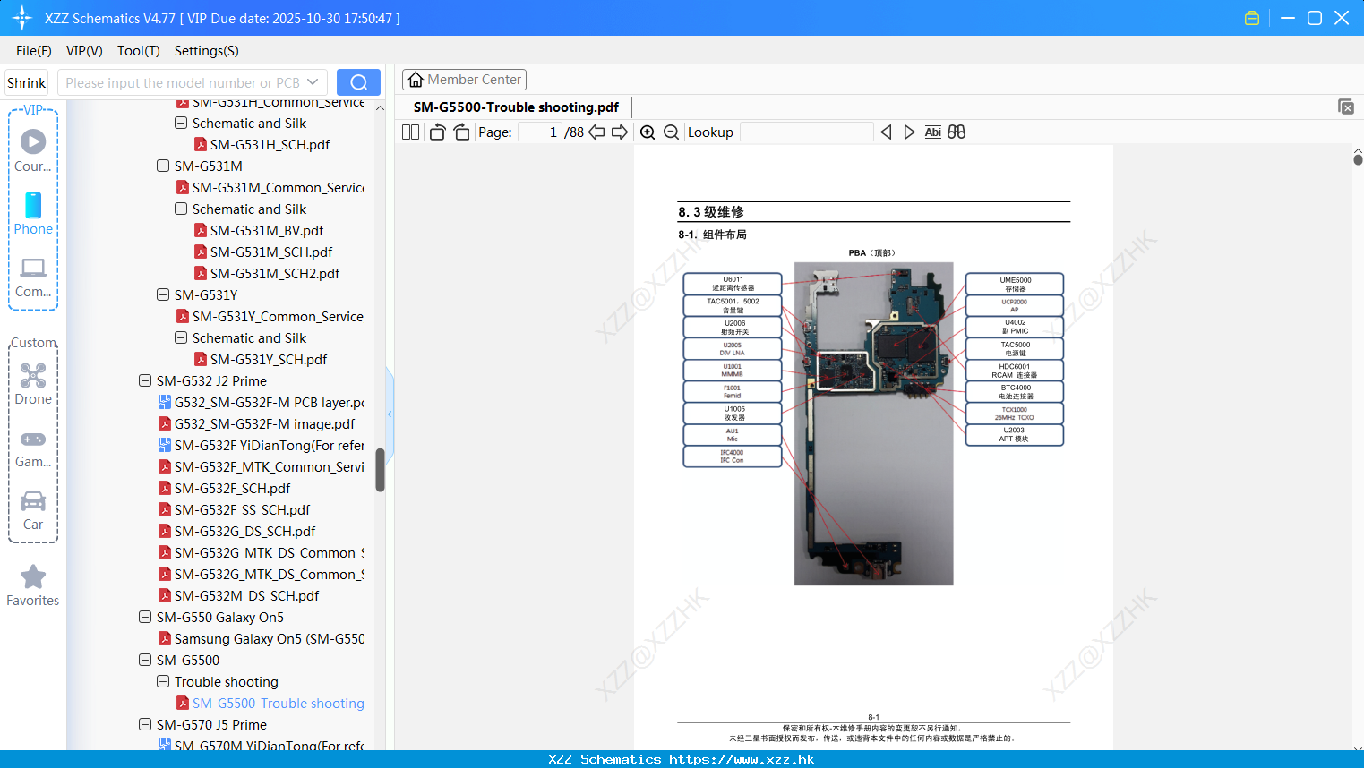Select Game console category

pyautogui.click(x=33, y=448)
